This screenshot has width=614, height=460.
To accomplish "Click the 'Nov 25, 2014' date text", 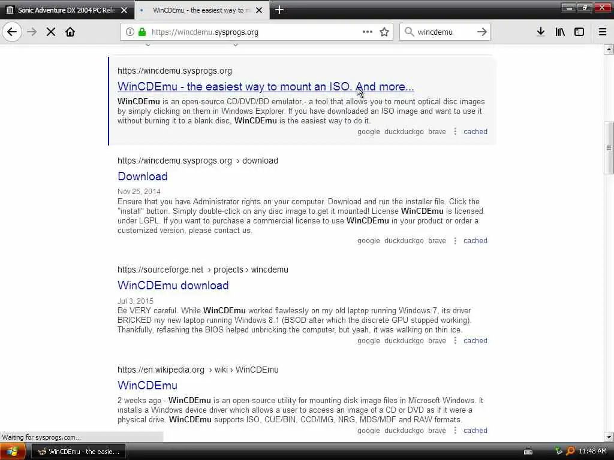I will [139, 191].
